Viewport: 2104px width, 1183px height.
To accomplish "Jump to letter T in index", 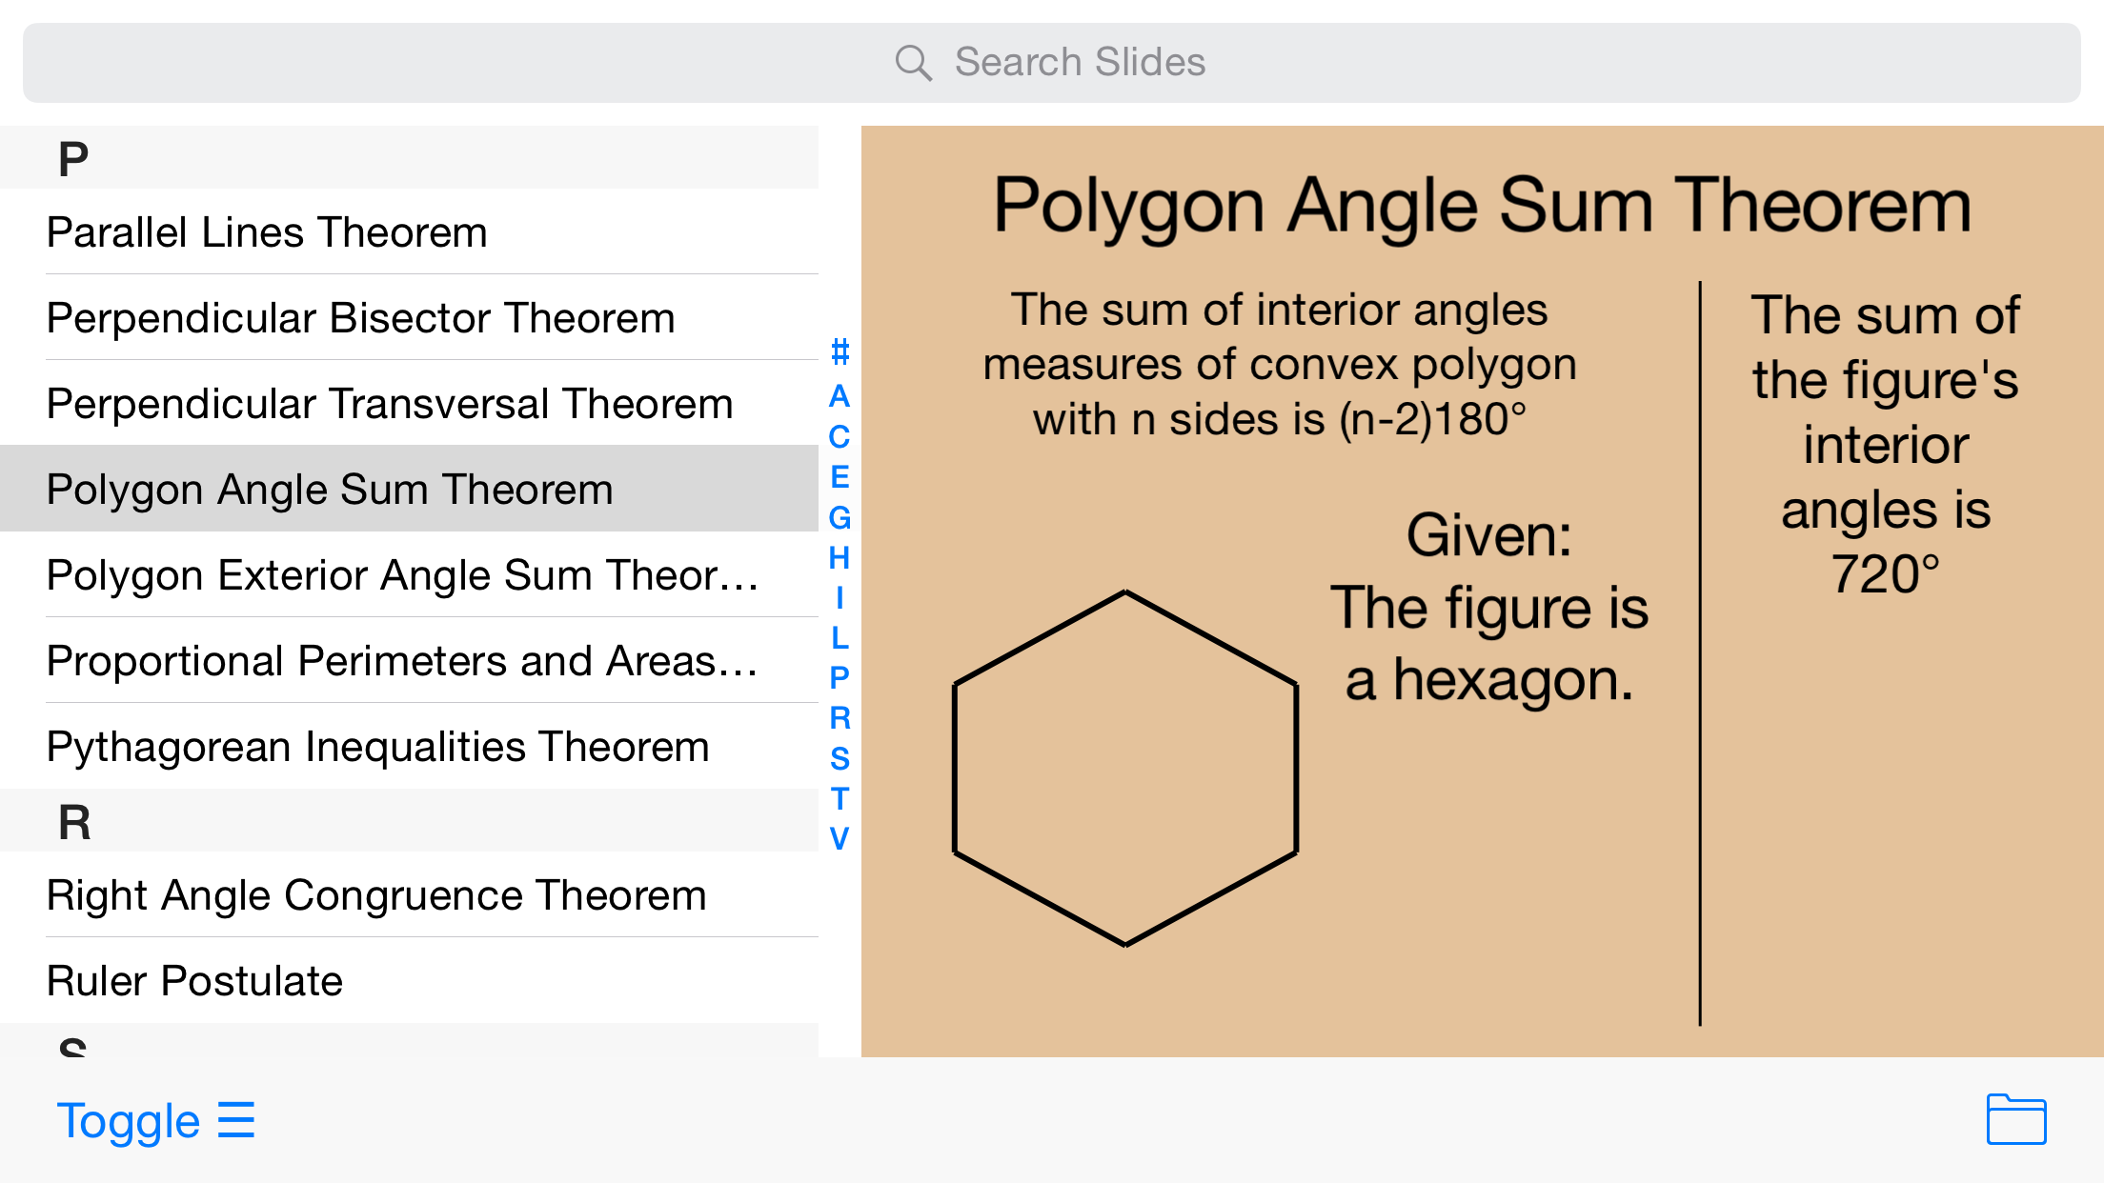I will pos(840,798).
